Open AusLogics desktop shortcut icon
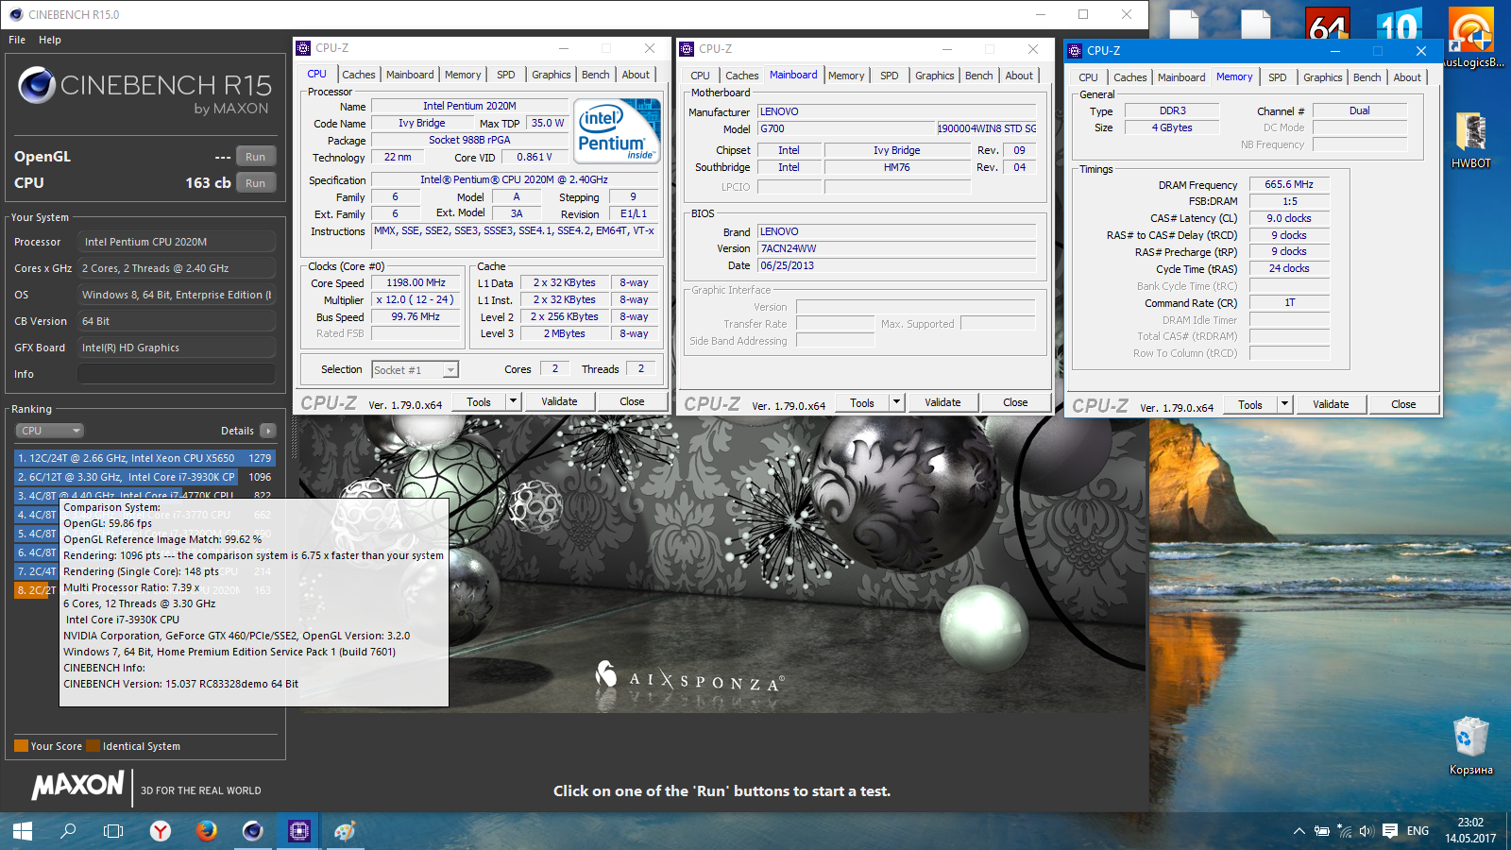This screenshot has height=850, width=1511. click(1471, 38)
